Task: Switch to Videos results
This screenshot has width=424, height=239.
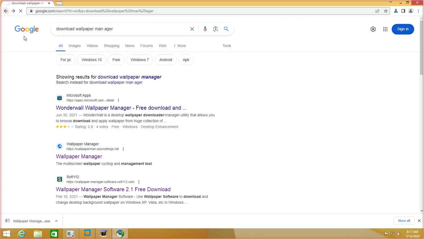Action: (92, 46)
